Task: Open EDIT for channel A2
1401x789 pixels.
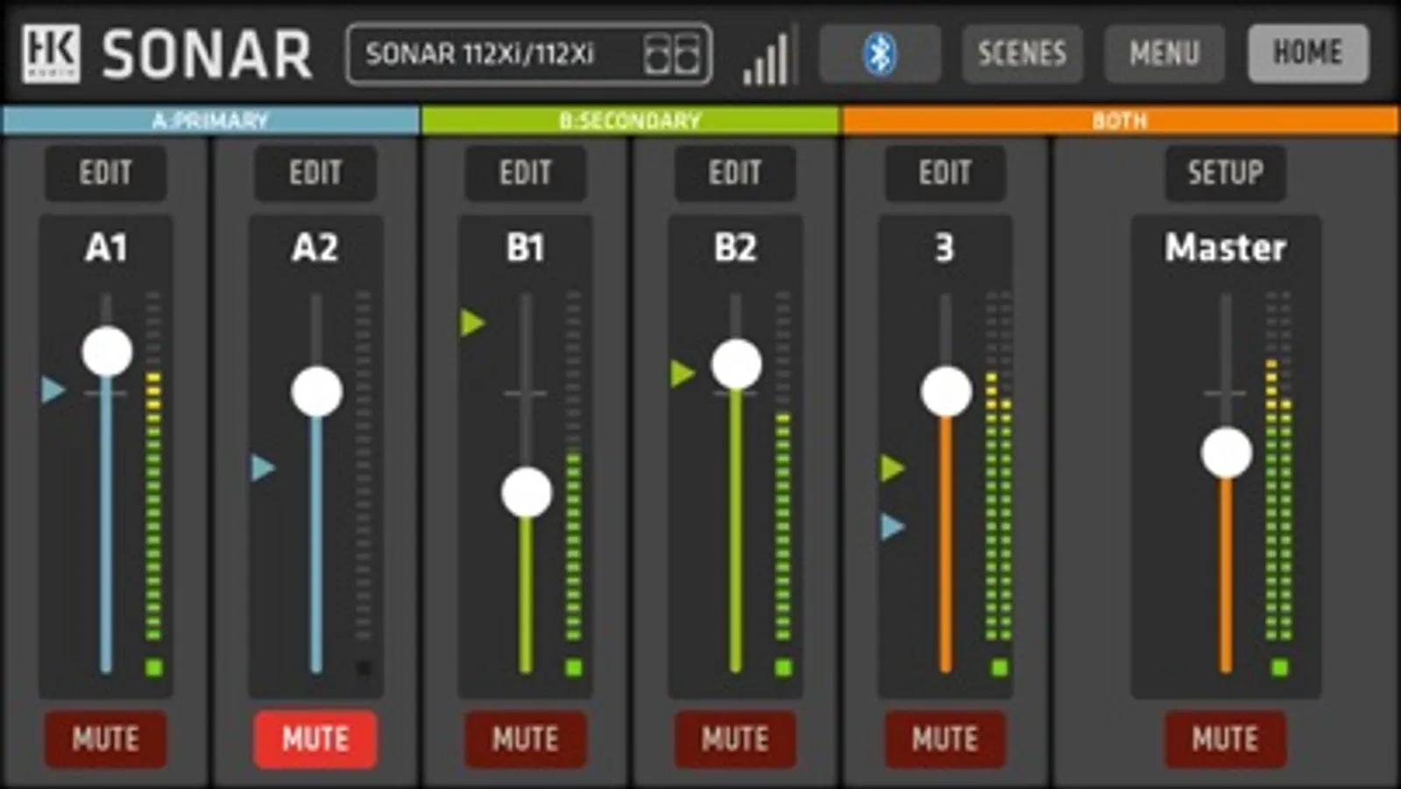Action: pos(315,173)
